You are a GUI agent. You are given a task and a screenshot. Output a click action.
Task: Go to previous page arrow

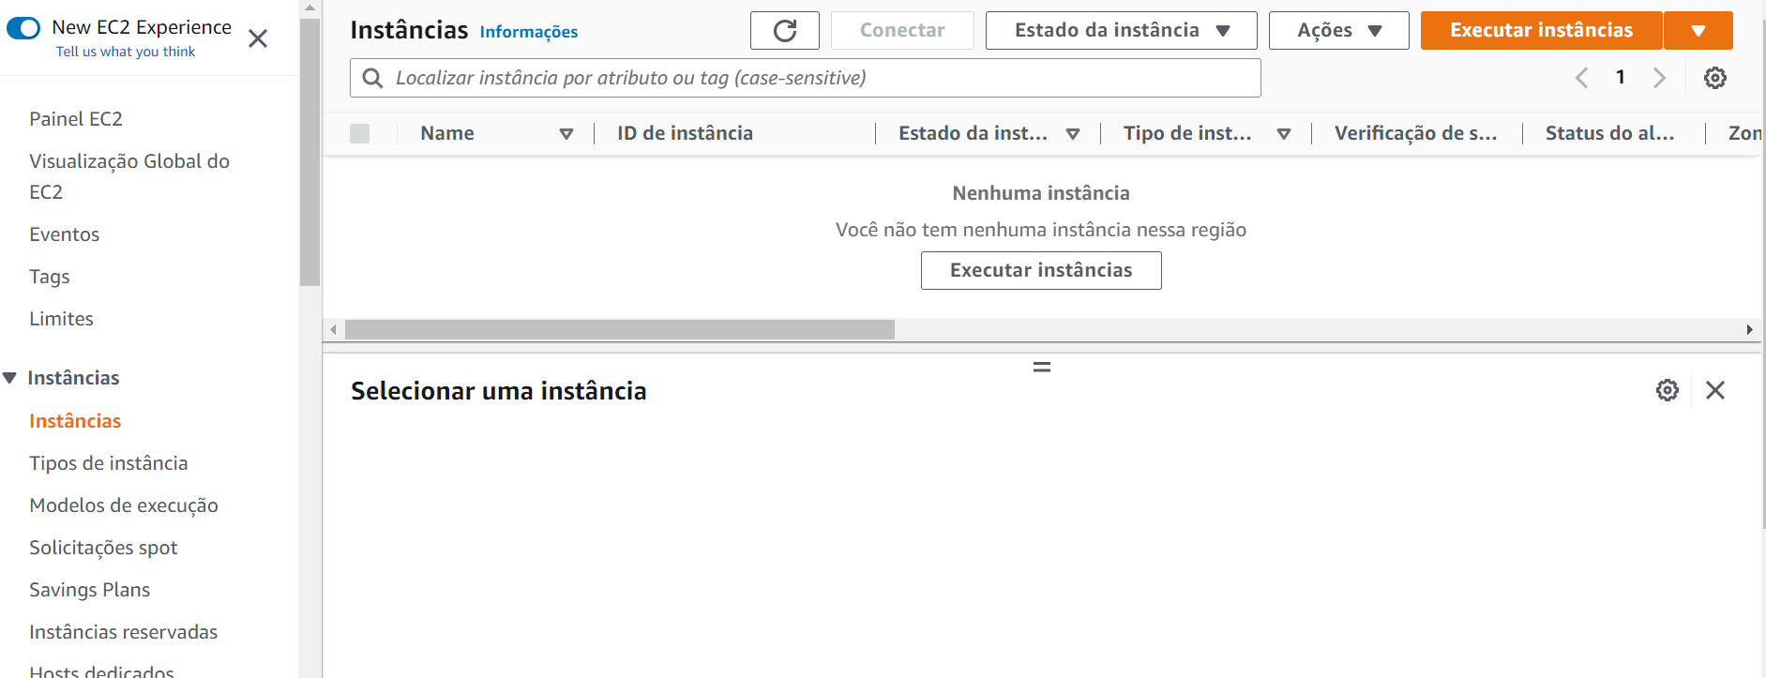pyautogui.click(x=1582, y=78)
